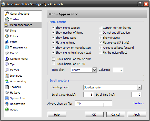Click the Scroll value (pixels) field
Viewport: 150px width, 121px height.
point(88,95)
